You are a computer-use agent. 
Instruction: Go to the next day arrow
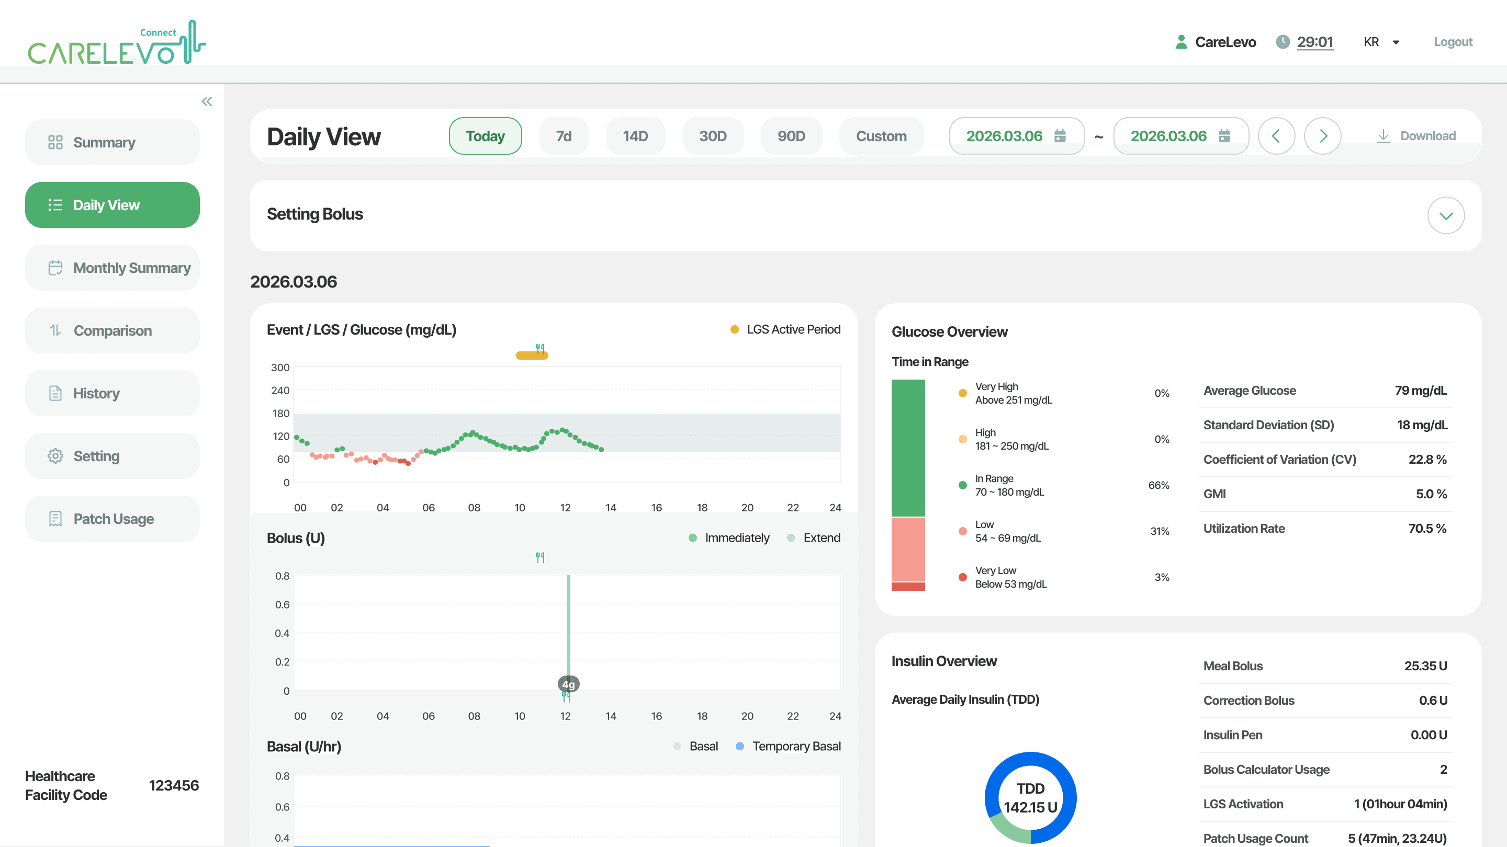[1323, 136]
